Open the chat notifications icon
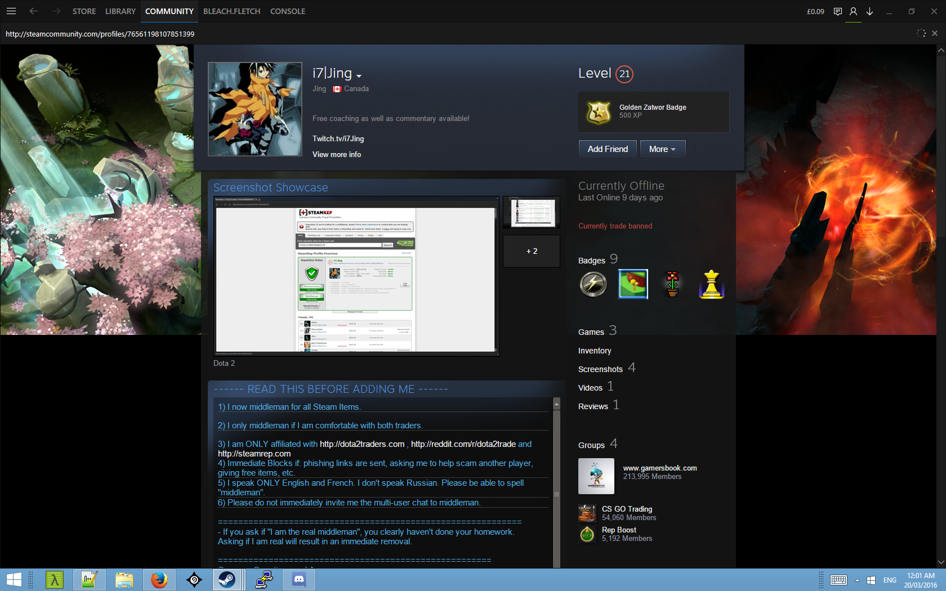Viewport: 946px width, 591px height. pos(837,11)
